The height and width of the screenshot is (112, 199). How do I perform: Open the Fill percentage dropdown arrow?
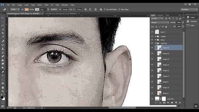click(x=183, y=27)
